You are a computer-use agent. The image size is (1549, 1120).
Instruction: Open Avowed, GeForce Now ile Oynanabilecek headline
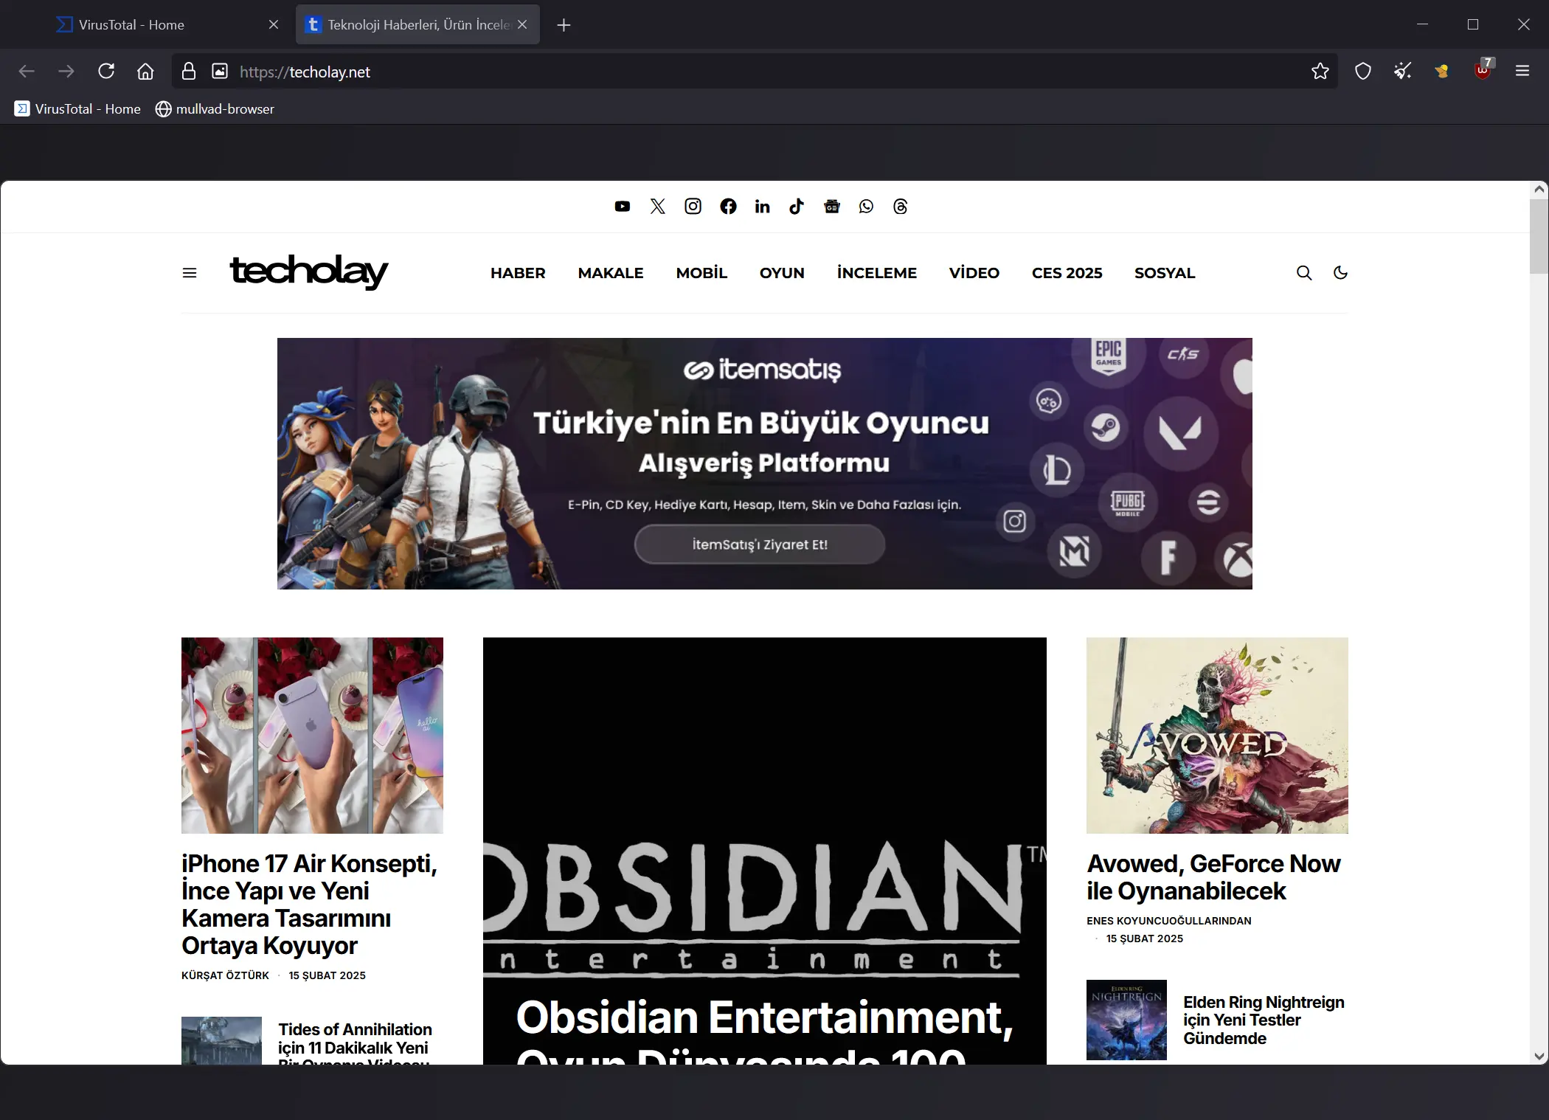point(1213,877)
